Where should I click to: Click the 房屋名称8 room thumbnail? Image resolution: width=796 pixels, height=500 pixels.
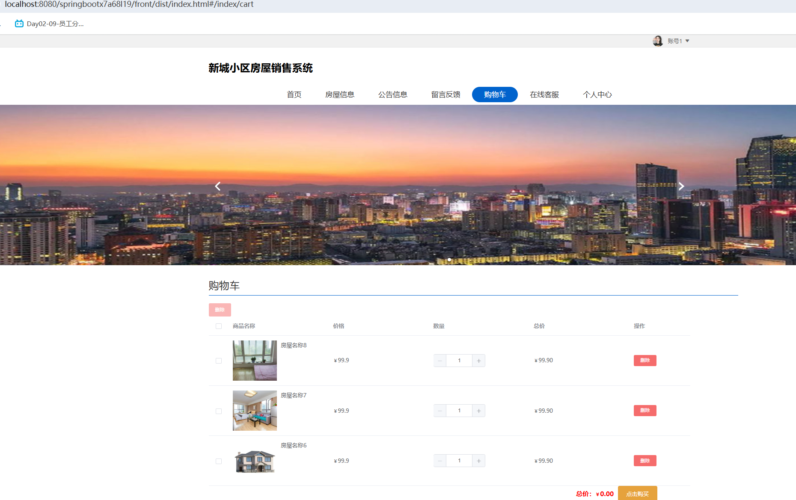(255, 361)
